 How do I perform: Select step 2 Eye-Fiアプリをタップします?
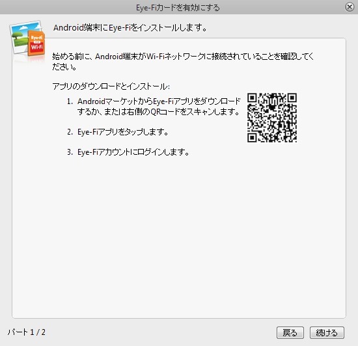pyautogui.click(x=118, y=132)
